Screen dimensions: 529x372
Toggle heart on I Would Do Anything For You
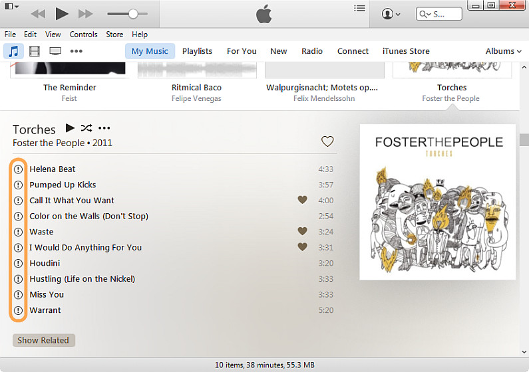(302, 247)
